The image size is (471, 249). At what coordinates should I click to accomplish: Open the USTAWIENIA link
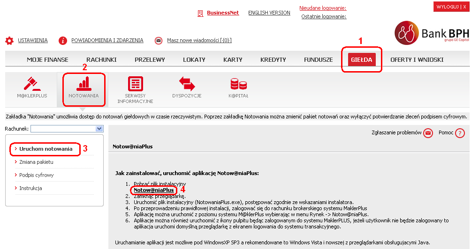point(33,40)
